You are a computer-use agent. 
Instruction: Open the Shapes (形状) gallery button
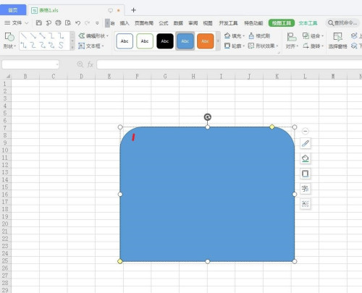[9, 41]
